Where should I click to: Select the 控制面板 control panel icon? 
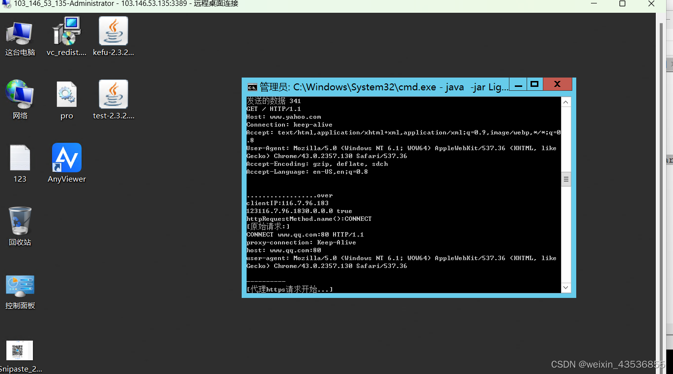20,292
